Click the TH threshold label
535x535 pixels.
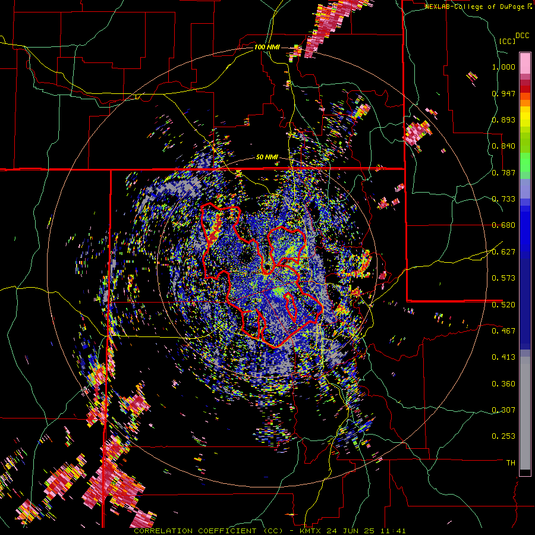(x=511, y=463)
